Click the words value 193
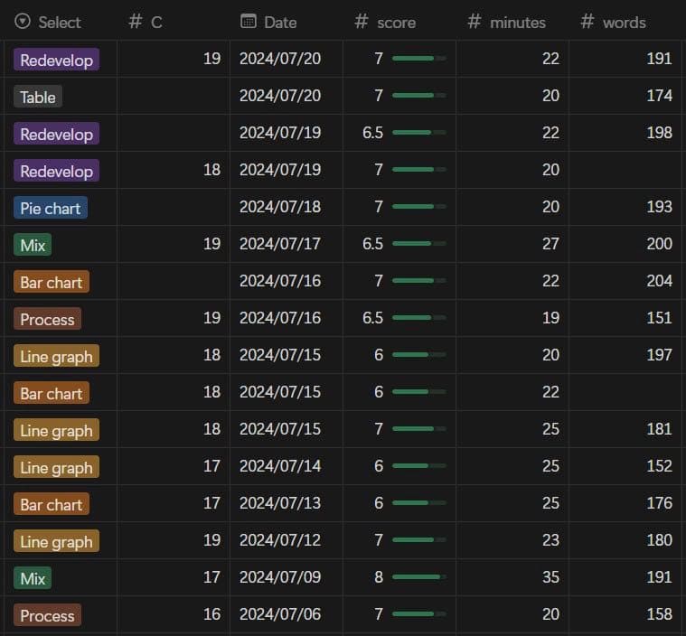686x636 pixels. [x=659, y=207]
